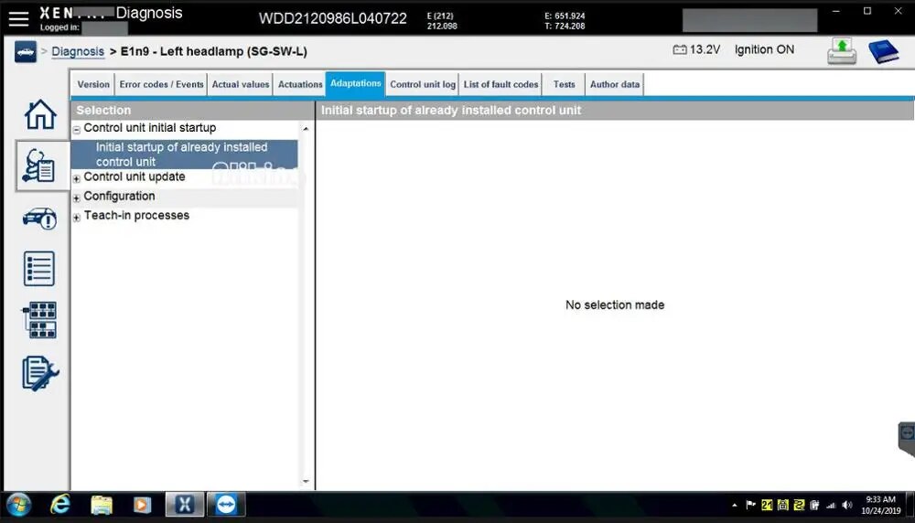Select Configuration tree item
The width and height of the screenshot is (915, 523).
click(119, 196)
